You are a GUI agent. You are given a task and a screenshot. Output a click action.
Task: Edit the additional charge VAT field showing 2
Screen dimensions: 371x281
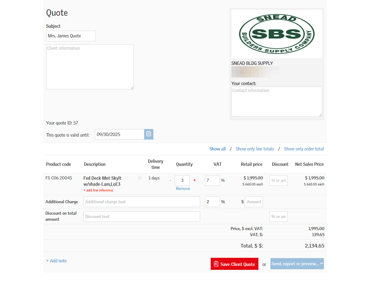(213, 202)
